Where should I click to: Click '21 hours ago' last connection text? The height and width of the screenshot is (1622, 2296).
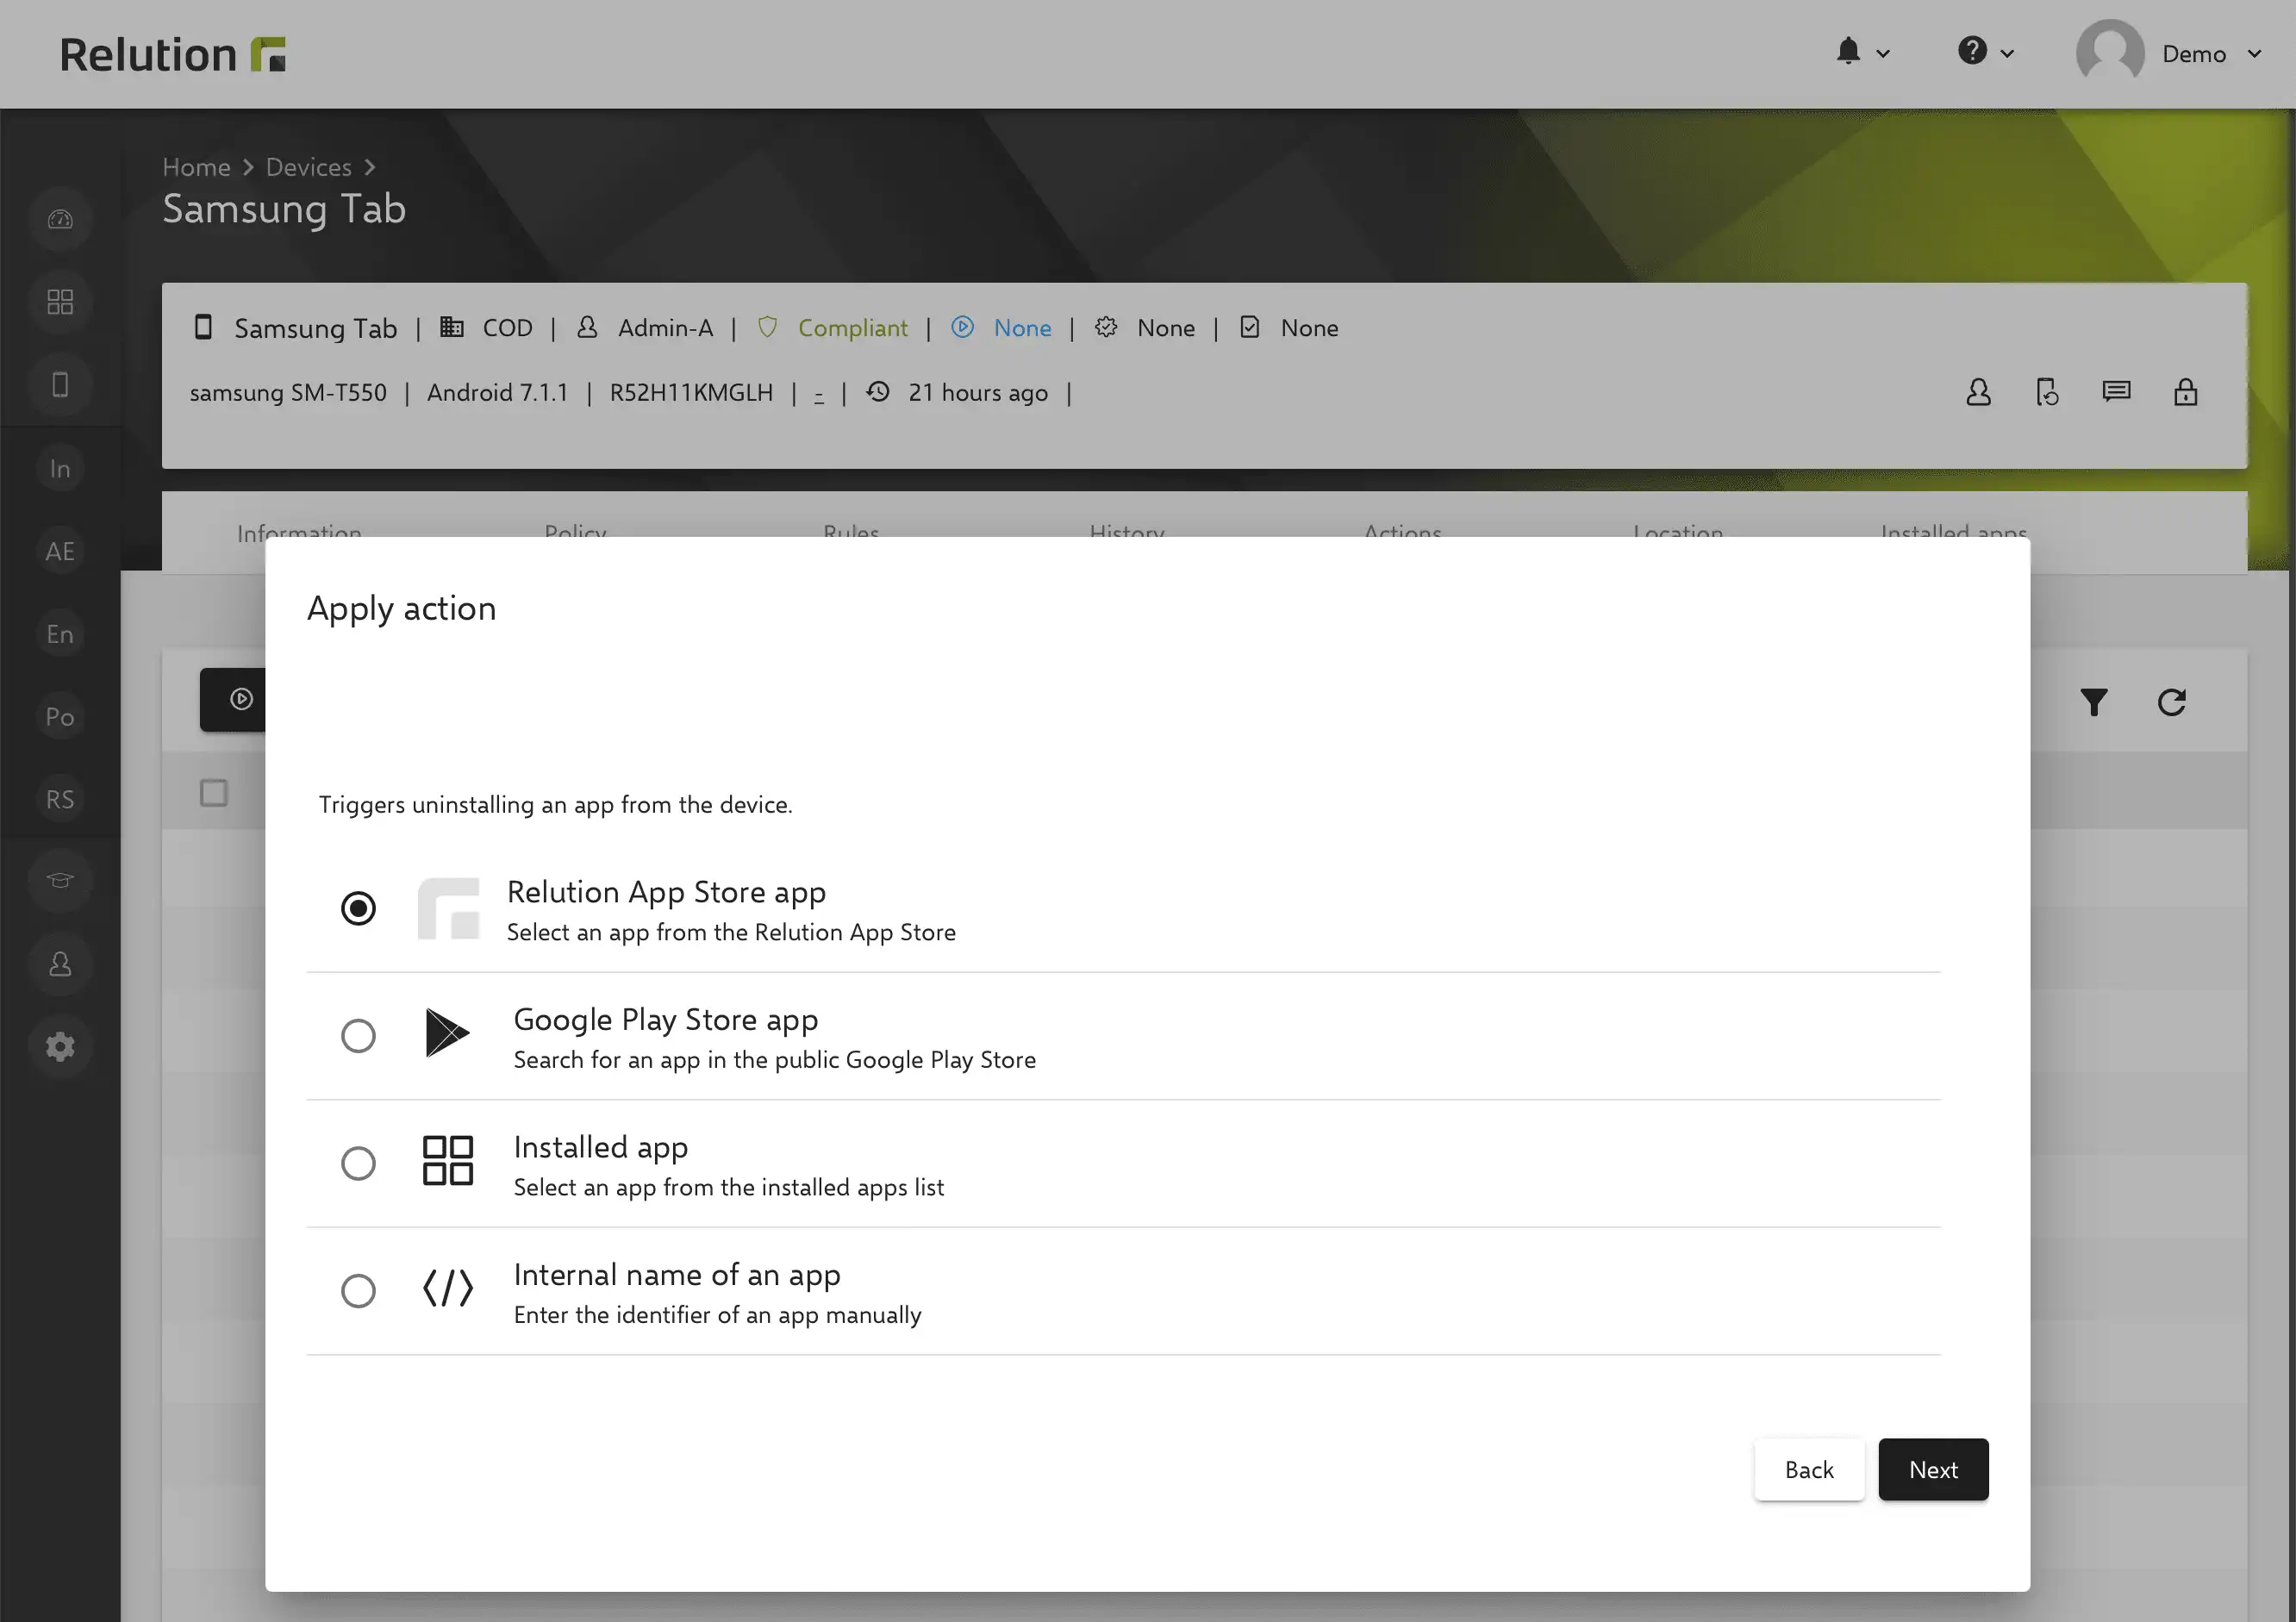pyautogui.click(x=977, y=393)
